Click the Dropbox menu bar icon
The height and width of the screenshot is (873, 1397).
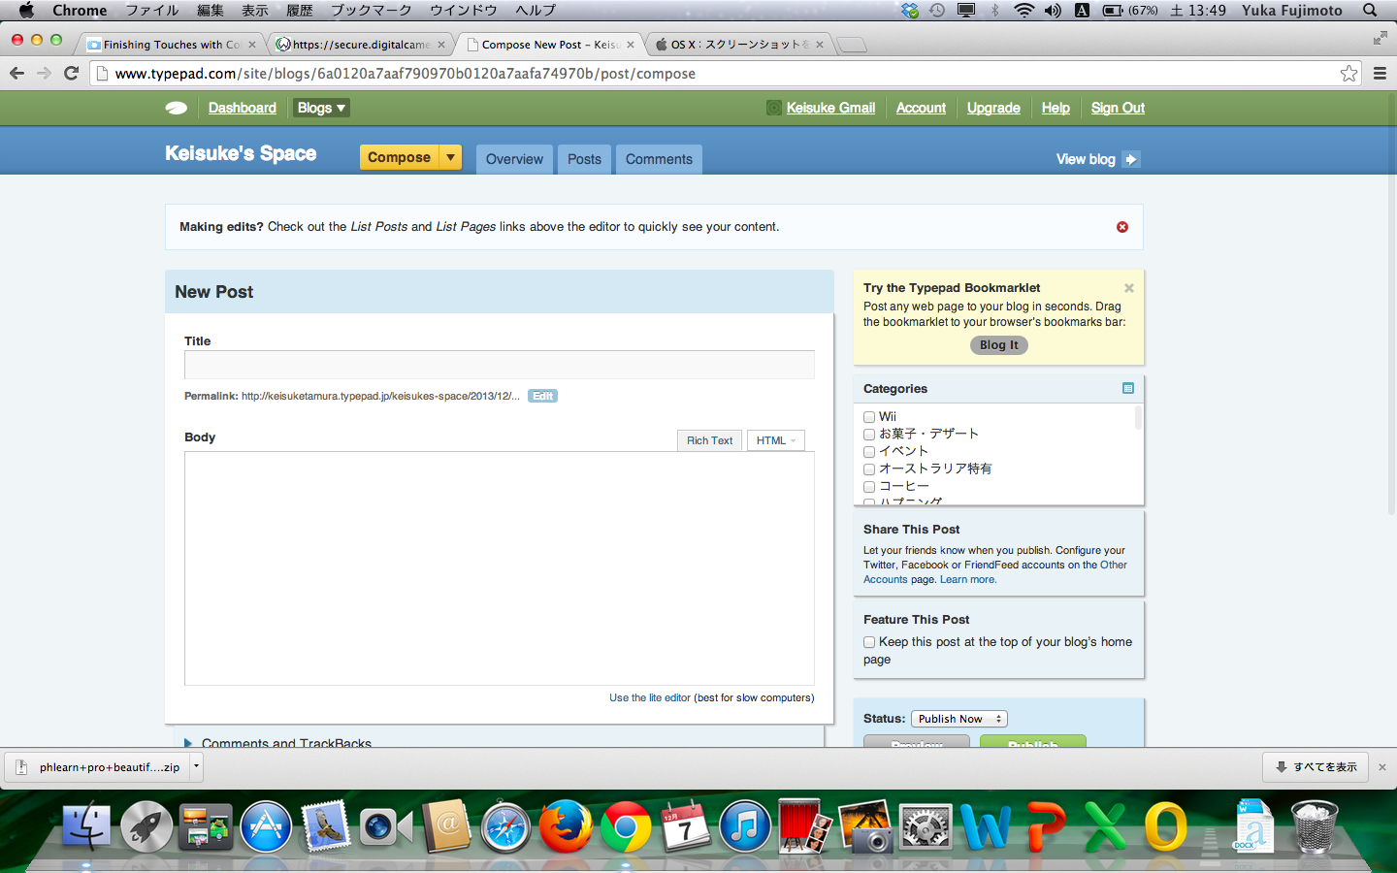point(909,11)
